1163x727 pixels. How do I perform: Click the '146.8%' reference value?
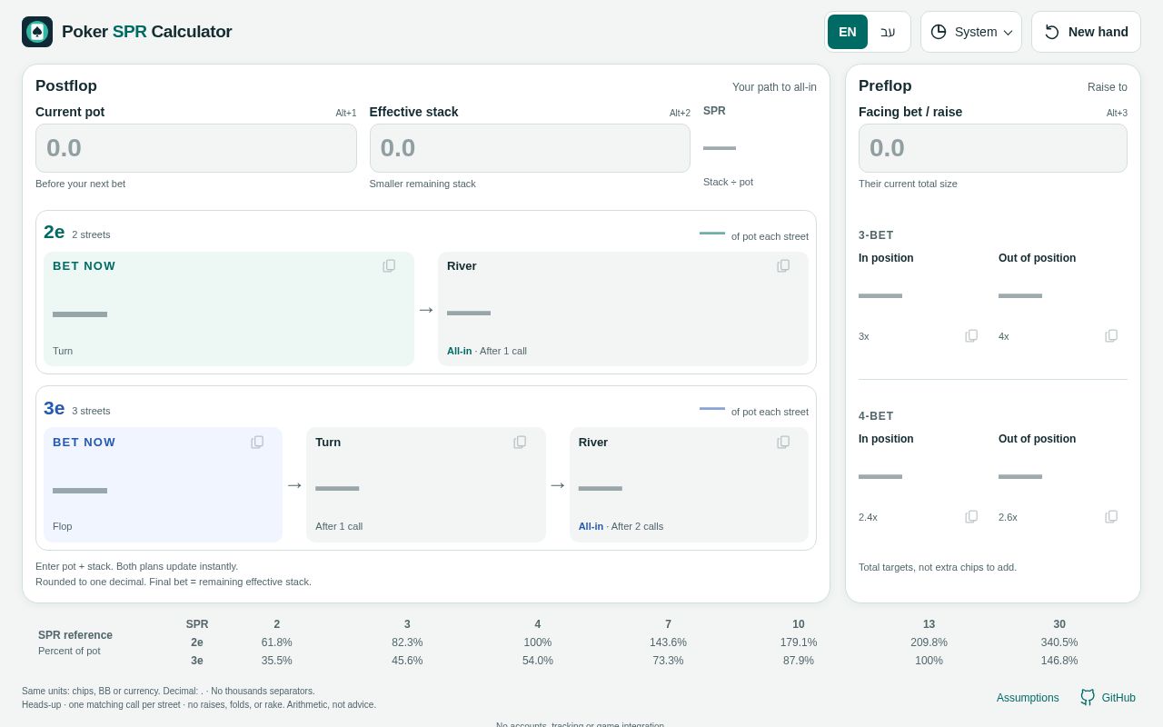tap(1059, 661)
